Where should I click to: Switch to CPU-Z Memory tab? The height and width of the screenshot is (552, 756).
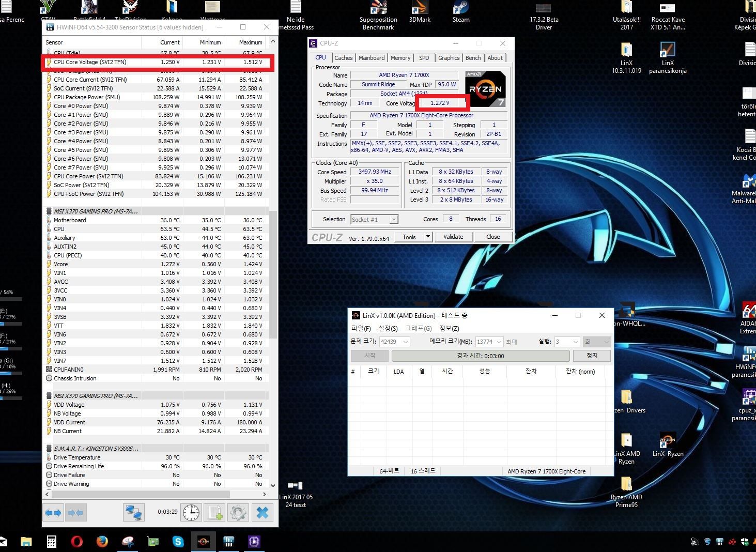(400, 58)
